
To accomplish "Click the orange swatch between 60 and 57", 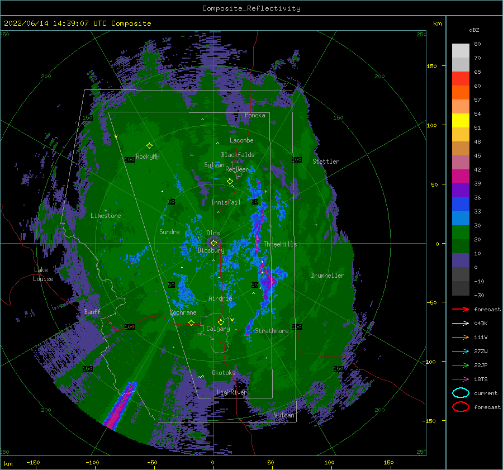I will (461, 92).
